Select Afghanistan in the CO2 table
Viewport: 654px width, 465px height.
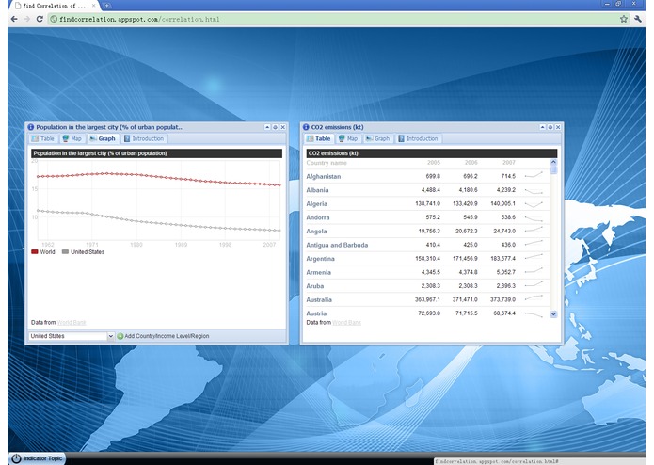point(324,176)
